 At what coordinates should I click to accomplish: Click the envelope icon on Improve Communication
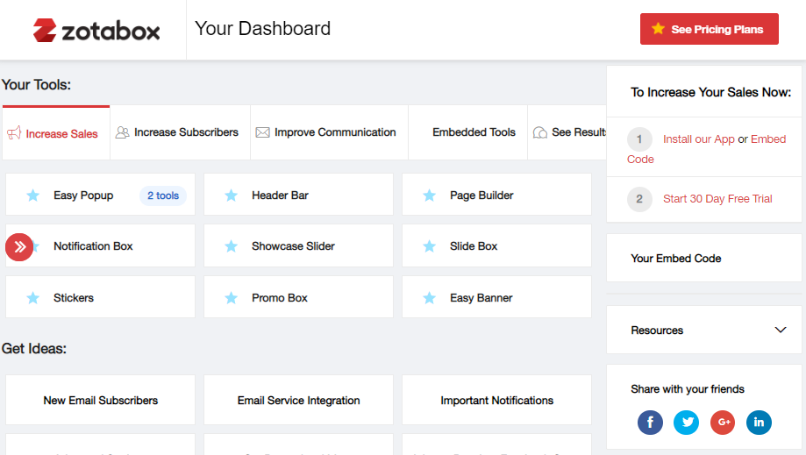click(x=262, y=132)
